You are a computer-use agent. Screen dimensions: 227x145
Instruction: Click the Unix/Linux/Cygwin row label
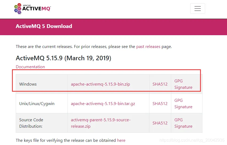click(37, 103)
